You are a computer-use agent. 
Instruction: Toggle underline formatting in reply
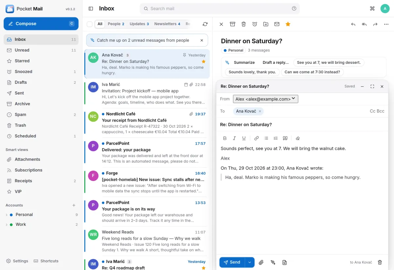click(x=244, y=138)
